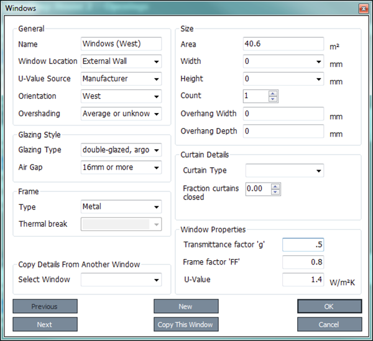Image resolution: width=373 pixels, height=341 pixels.
Task: Click the Overhang Depth field
Action: coord(283,131)
